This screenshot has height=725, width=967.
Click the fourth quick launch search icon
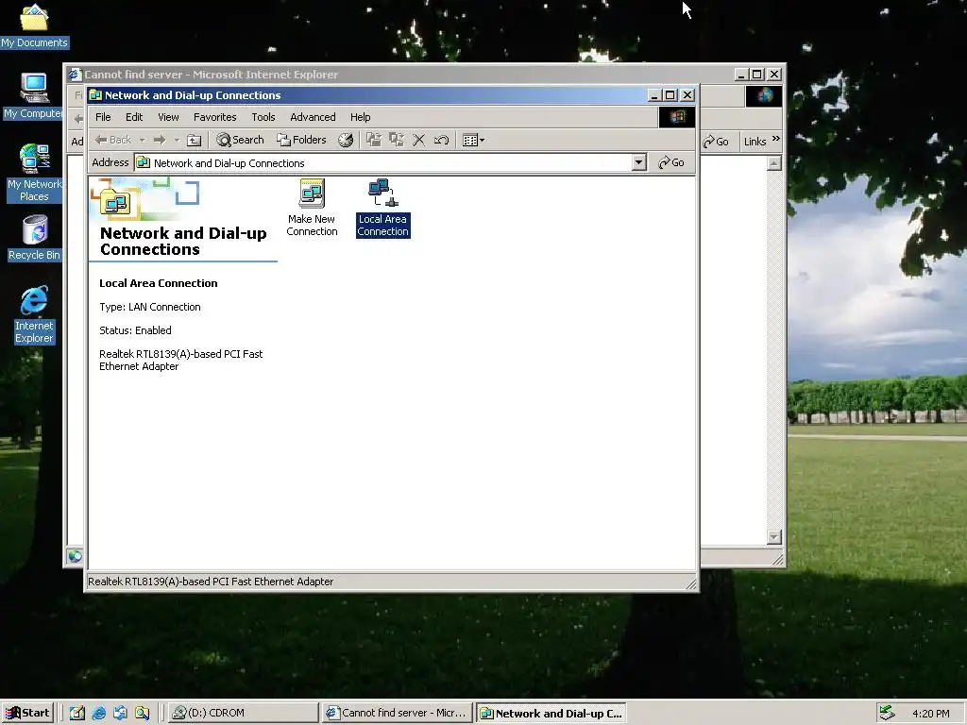coord(142,714)
